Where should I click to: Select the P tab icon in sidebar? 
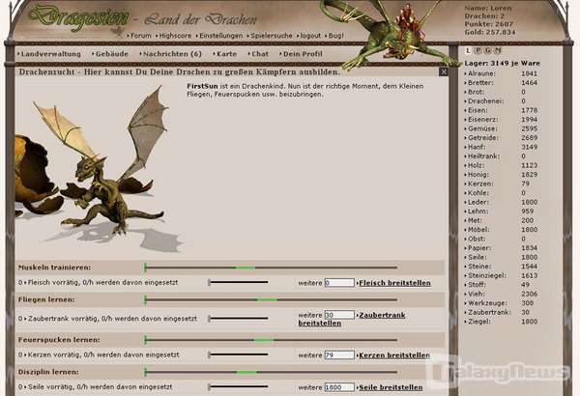point(478,50)
